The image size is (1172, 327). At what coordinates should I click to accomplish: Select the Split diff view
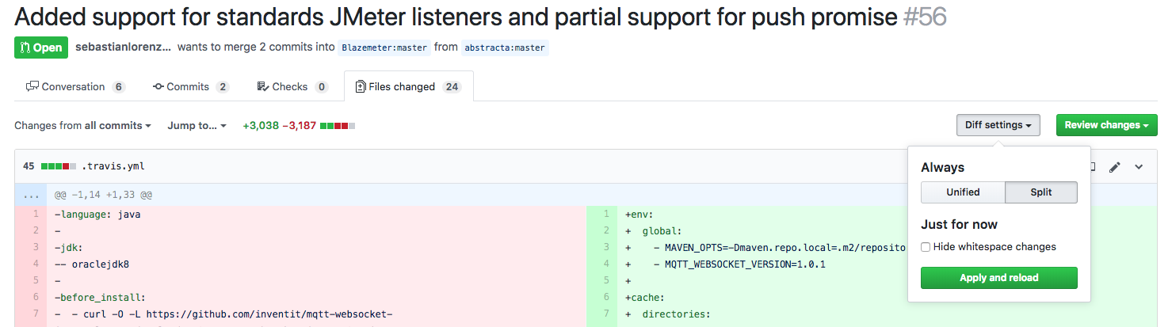click(1040, 192)
